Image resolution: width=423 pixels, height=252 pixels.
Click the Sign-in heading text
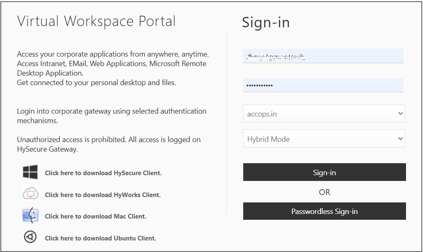pyautogui.click(x=266, y=22)
